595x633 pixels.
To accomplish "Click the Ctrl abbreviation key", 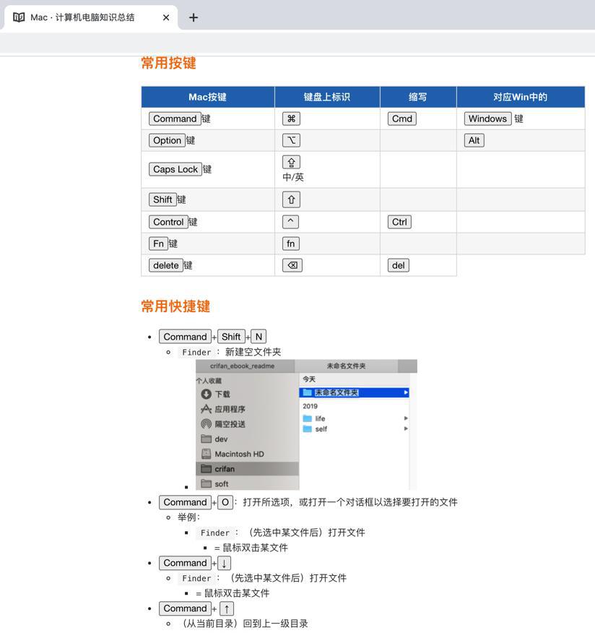I will point(399,222).
